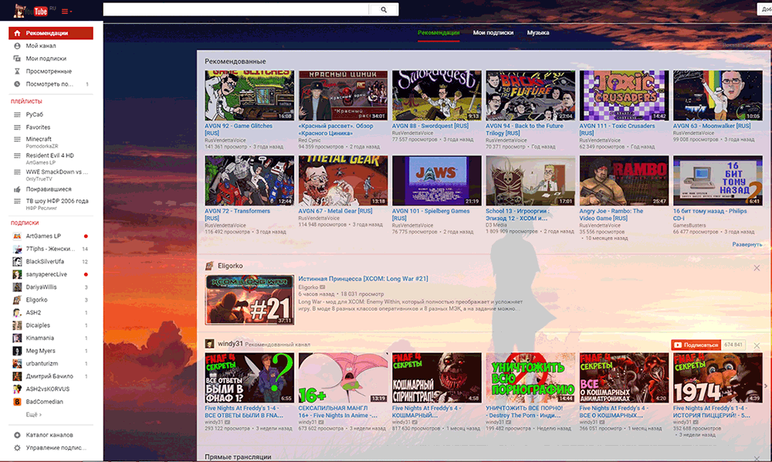This screenshot has width=772, height=462.
Task: Open Красный рассвет video thumbnail
Action: click(343, 95)
